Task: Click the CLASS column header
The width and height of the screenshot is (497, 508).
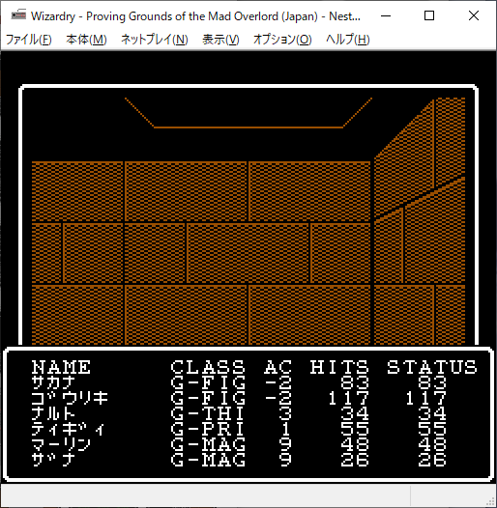Action: coord(208,367)
